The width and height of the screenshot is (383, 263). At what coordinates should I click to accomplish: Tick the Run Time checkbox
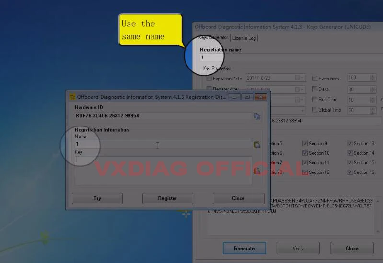point(314,99)
